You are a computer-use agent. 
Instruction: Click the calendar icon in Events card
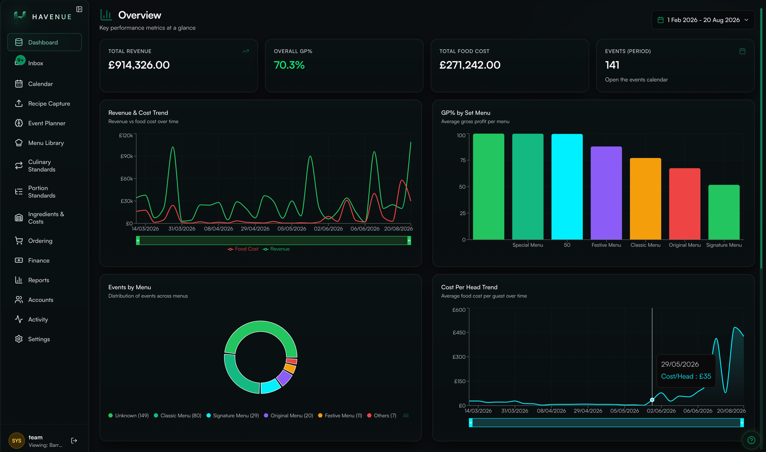pos(743,51)
